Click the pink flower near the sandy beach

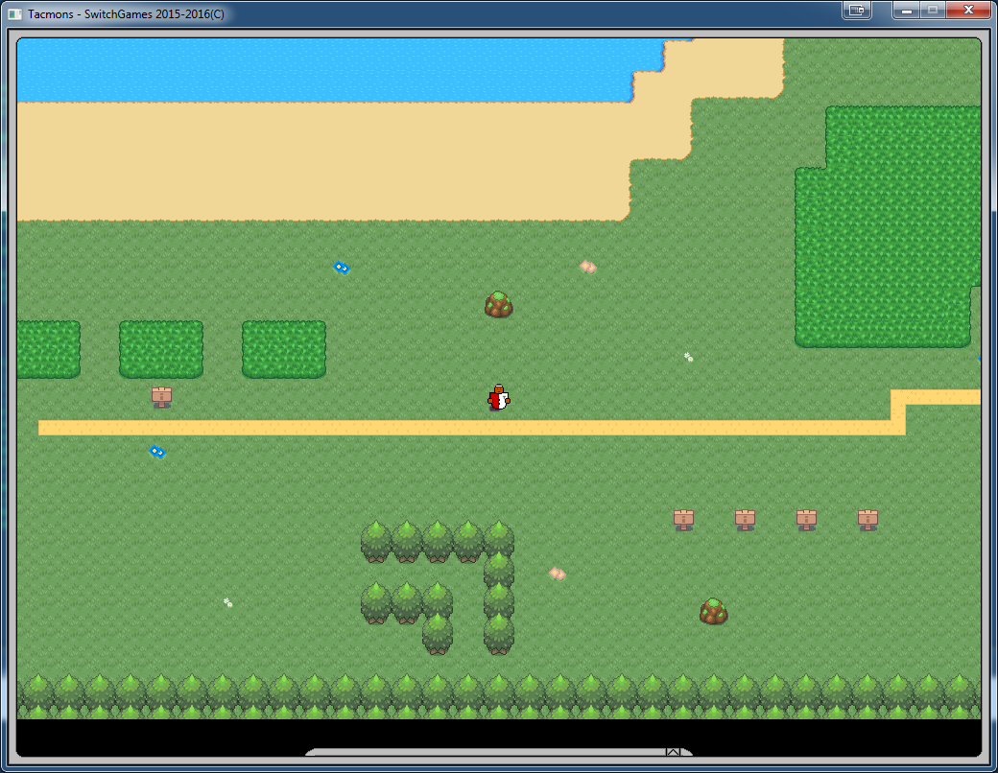[x=588, y=267]
